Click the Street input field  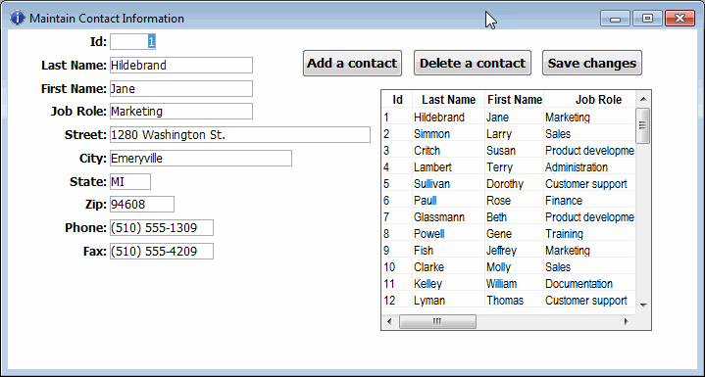(240, 135)
